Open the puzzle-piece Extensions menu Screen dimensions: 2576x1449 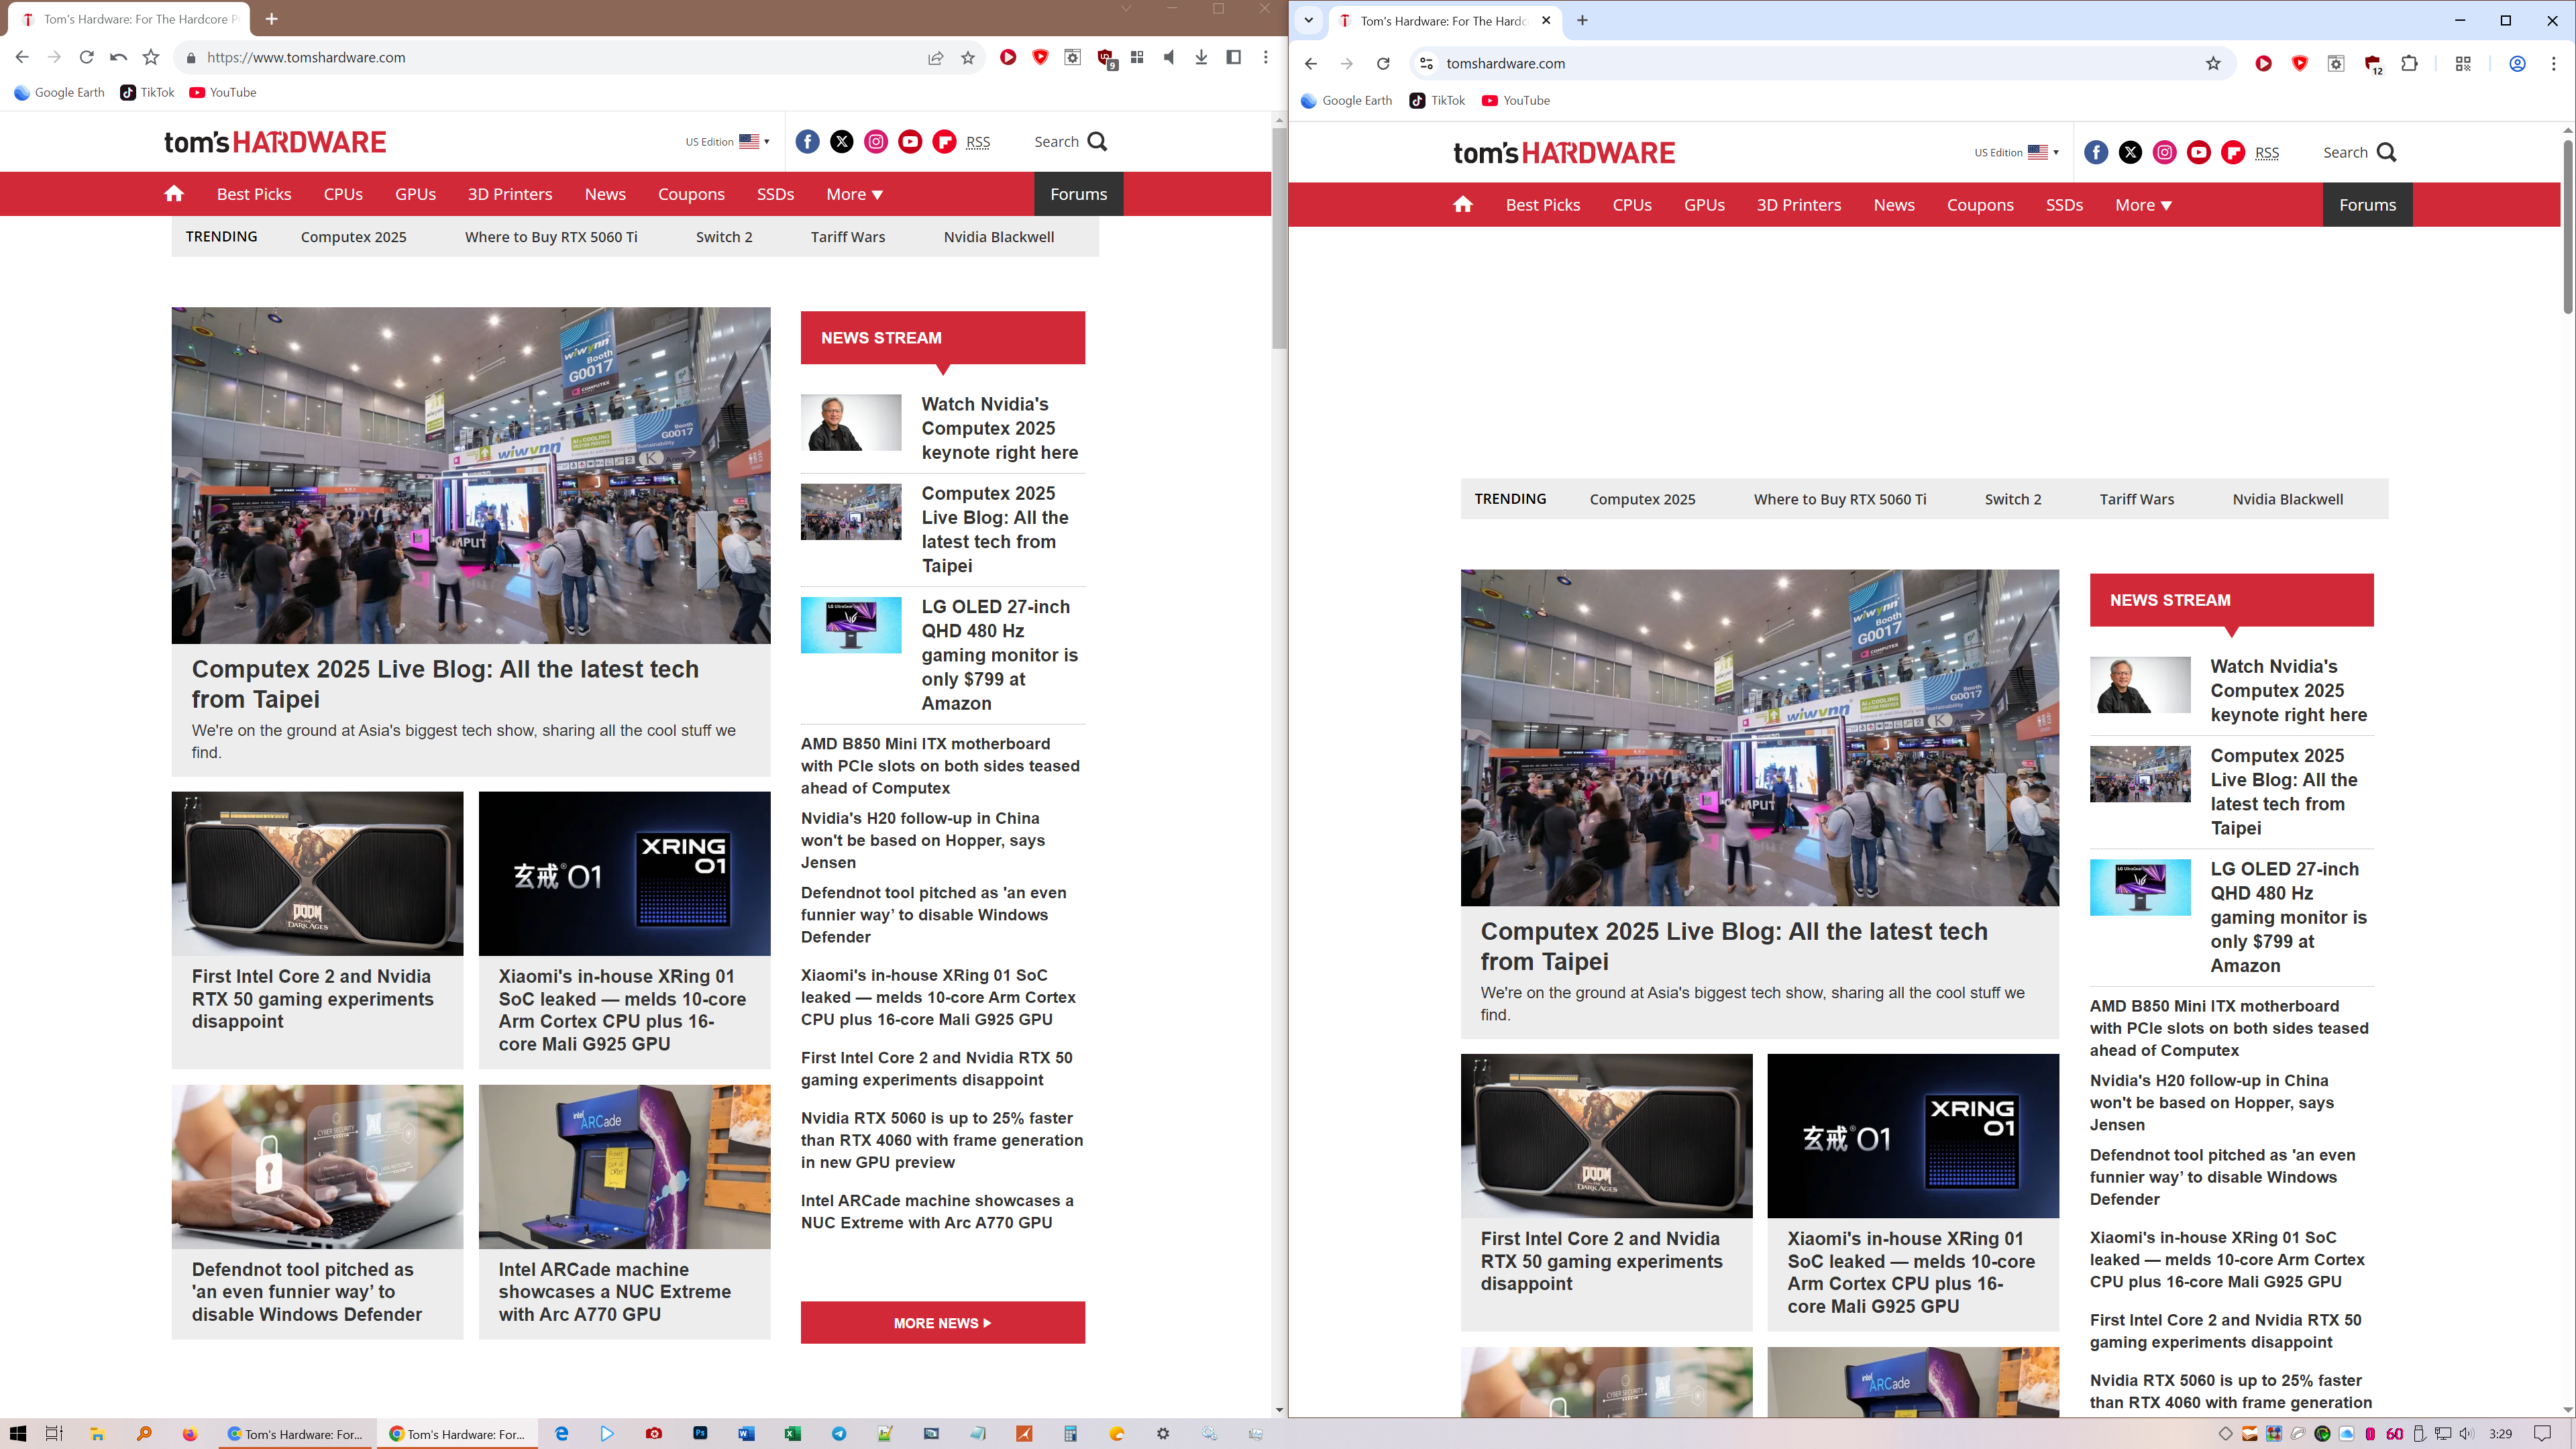tap(2409, 64)
